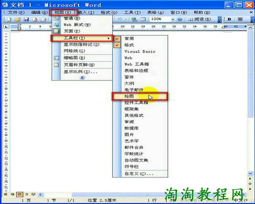Click the vertical scrollbar thumb
255x204 pixels.
pyautogui.click(x=250, y=74)
